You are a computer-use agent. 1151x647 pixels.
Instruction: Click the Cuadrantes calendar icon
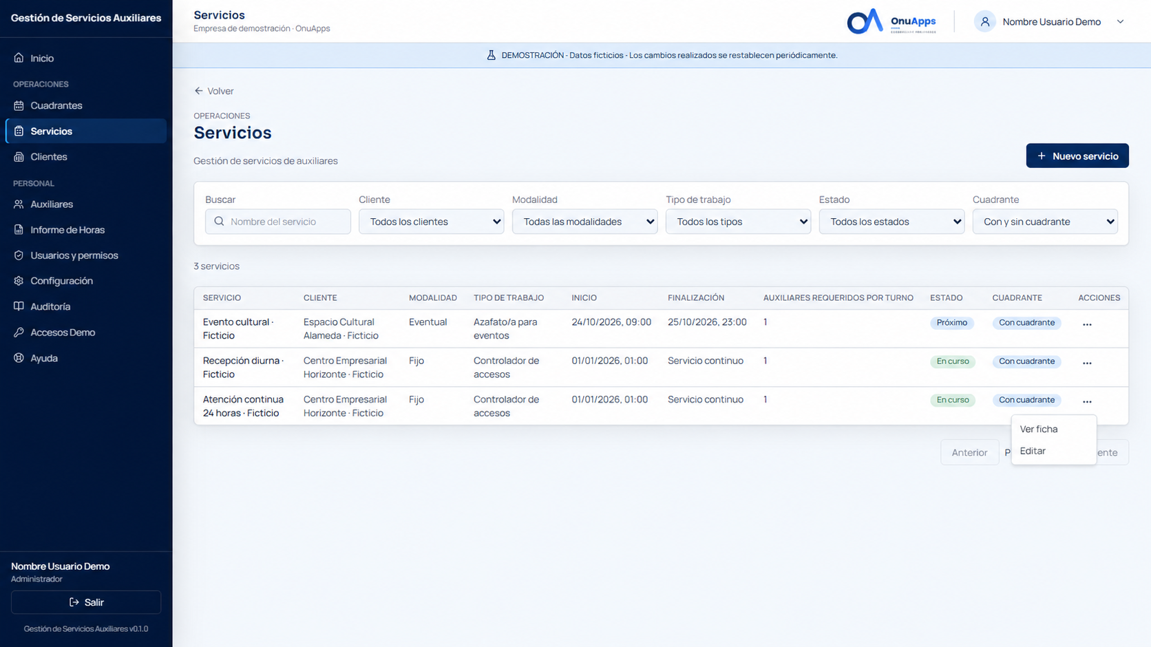(x=19, y=105)
